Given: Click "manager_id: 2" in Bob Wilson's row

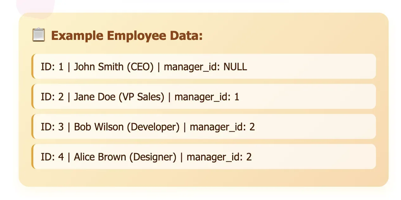Looking at the screenshot, I should click(222, 127).
